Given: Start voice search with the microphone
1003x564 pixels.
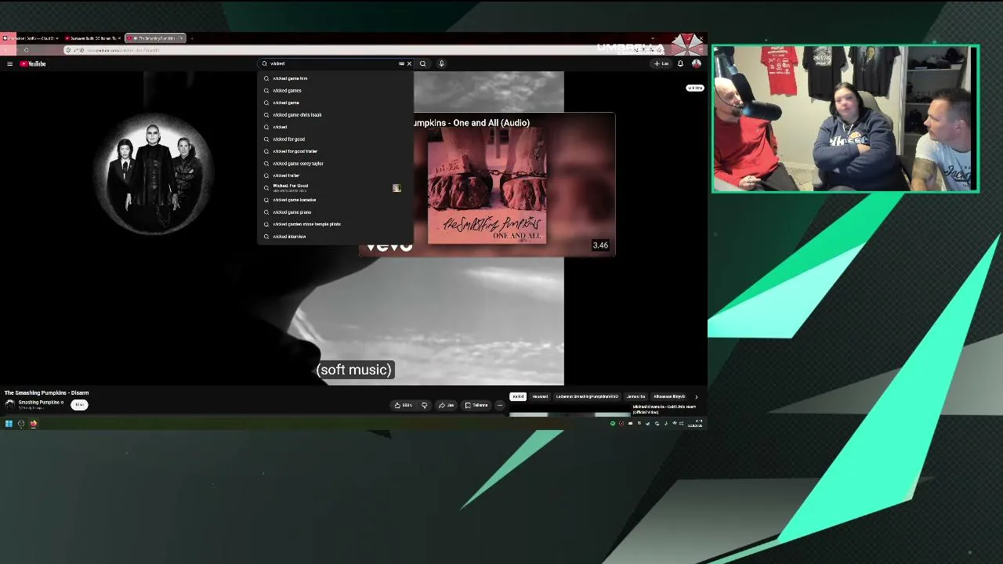Looking at the screenshot, I should click(x=441, y=63).
